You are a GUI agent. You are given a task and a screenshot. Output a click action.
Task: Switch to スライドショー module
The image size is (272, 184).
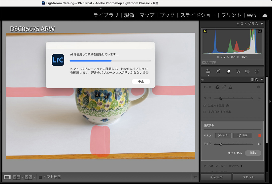[x=198, y=15]
